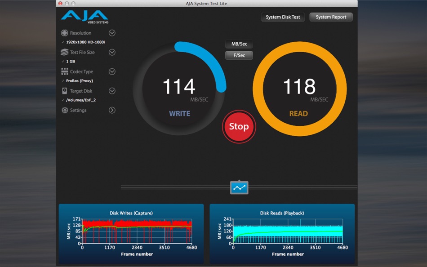Expand the Test File Size dropdown chevron
This screenshot has height=267, width=427.
(112, 52)
